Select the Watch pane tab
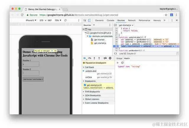This screenshot has width=189, height=128. tap(127, 59)
